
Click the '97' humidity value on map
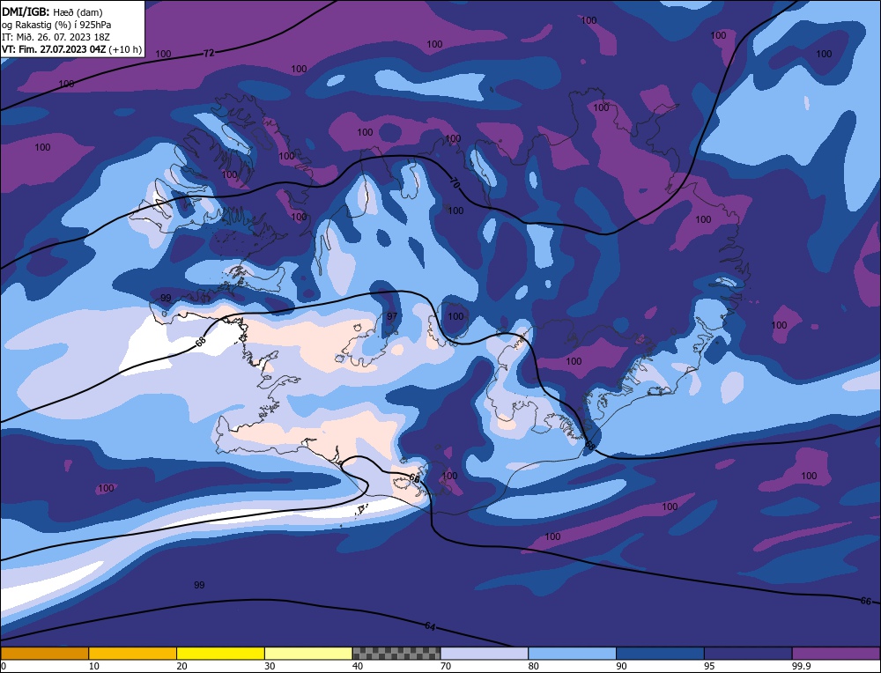click(392, 316)
